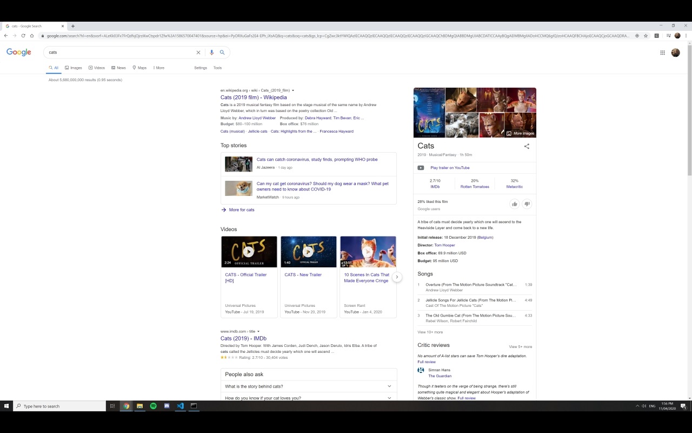The height and width of the screenshot is (433, 692).
Task: Play '10 Scenes In Cats' video
Action: pos(368,252)
